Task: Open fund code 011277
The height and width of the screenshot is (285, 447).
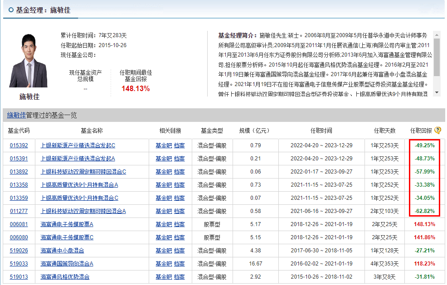Action: [x=19, y=211]
